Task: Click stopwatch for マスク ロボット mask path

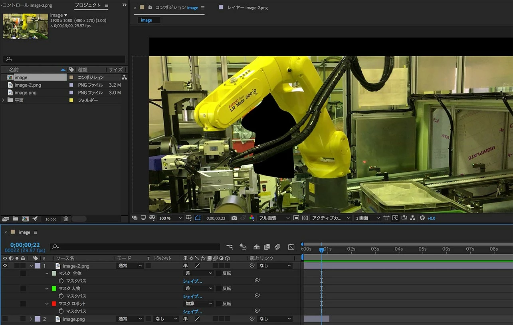Action: [61, 311]
